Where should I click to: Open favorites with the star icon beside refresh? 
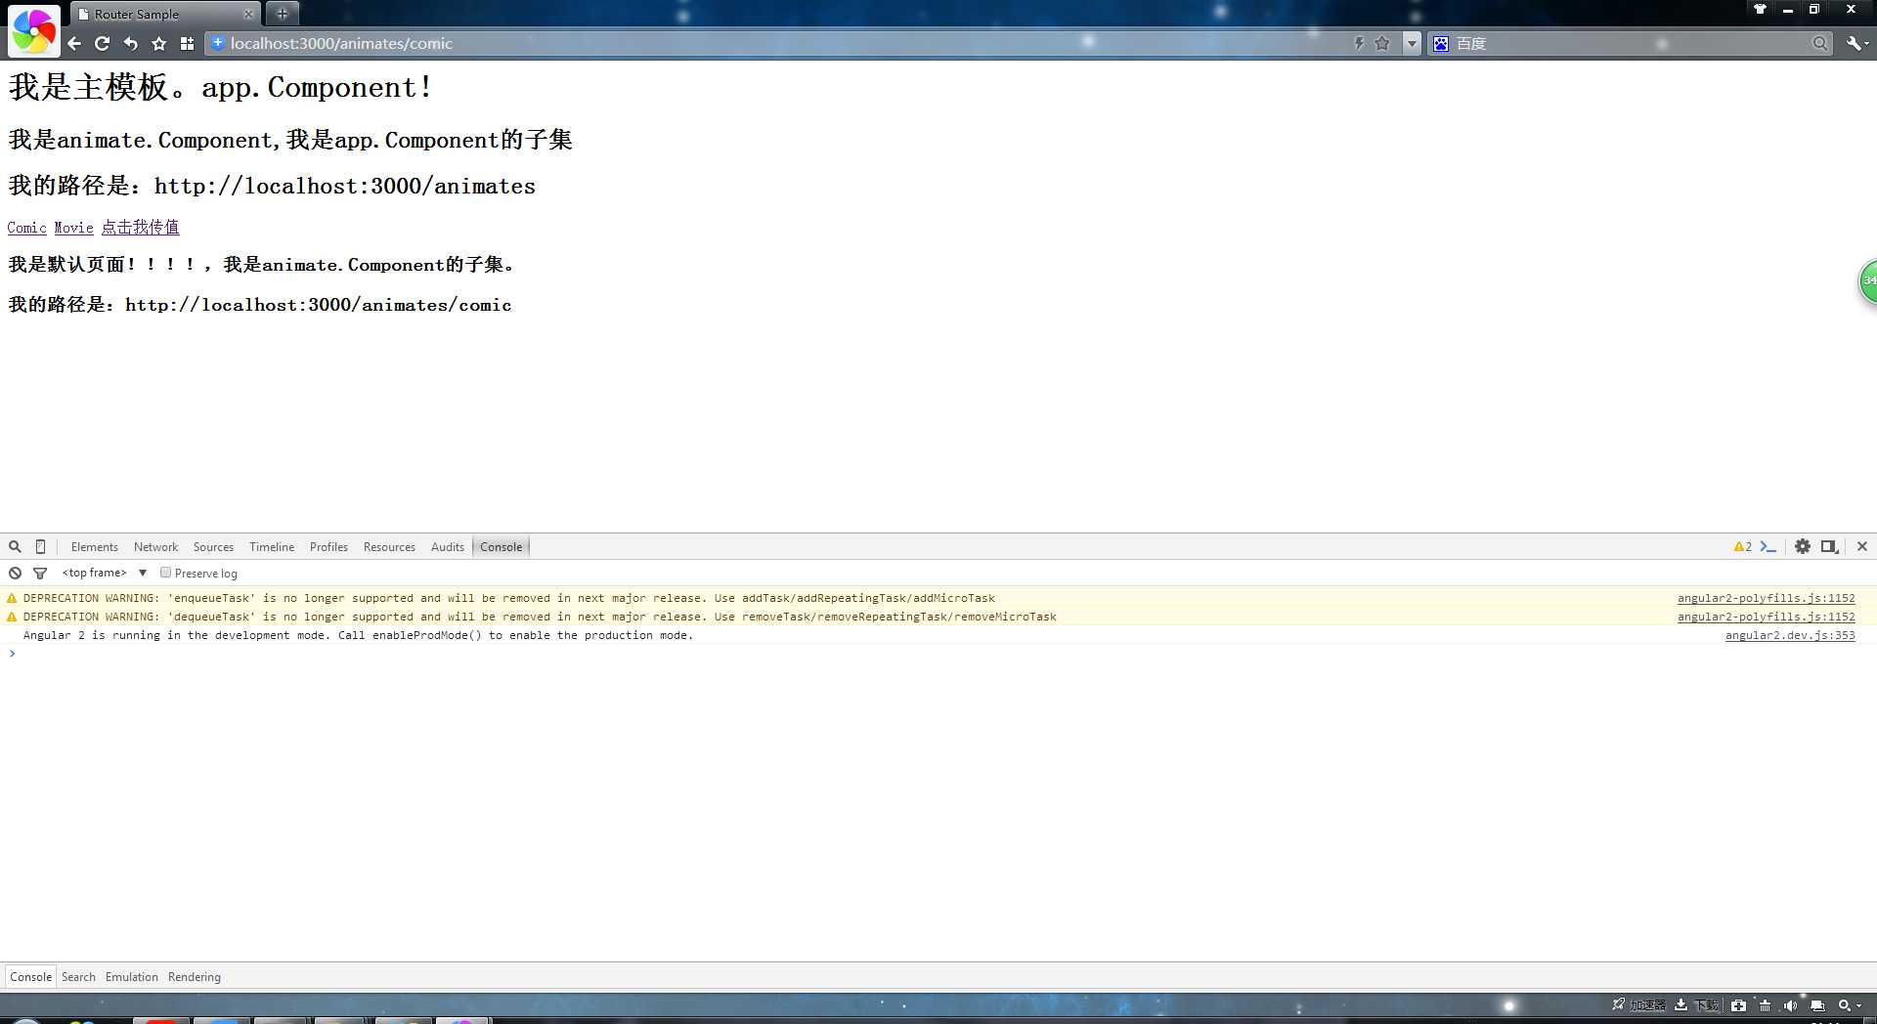pos(159,43)
